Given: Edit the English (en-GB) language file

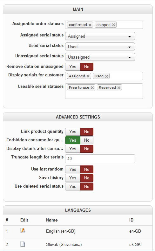Looking at the screenshot, I should (x=23, y=231).
